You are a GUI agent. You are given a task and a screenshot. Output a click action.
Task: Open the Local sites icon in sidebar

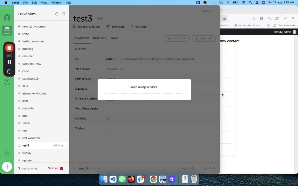pos(7,30)
